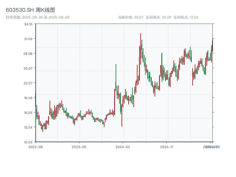Viewport: 236px width, 177px height.
Task: Click the last candlestick at the right edge
Action: [213, 45]
